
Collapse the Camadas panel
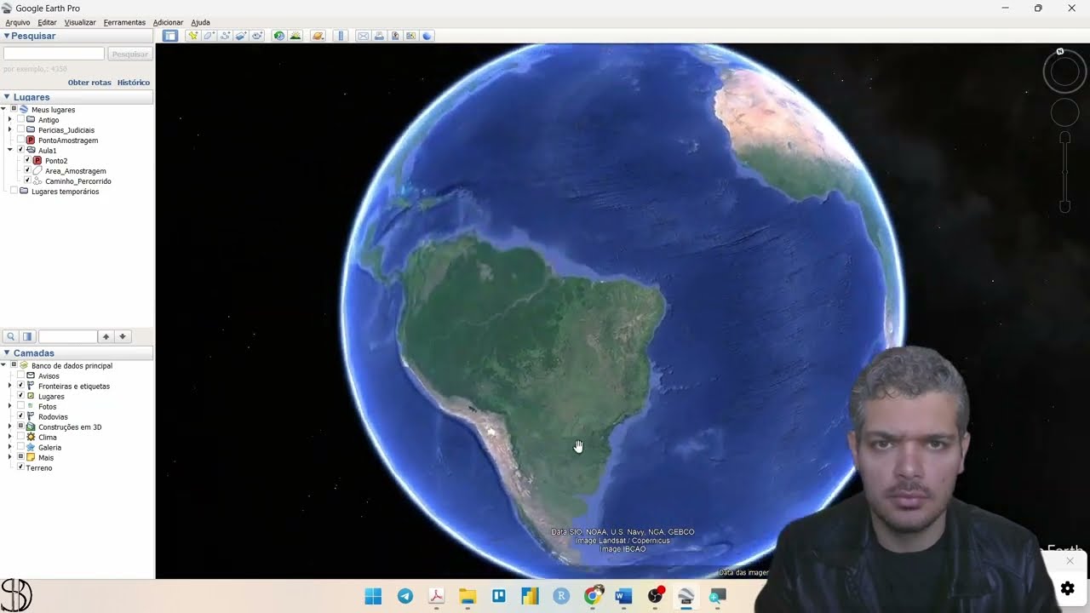coord(7,352)
